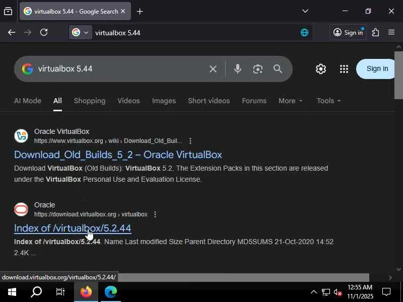
Task: Click the Oracle VirtualBox site favicon
Action: click(x=21, y=136)
